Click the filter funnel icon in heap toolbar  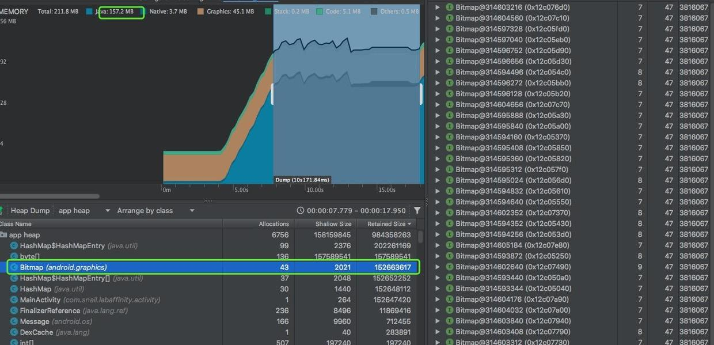tap(417, 211)
